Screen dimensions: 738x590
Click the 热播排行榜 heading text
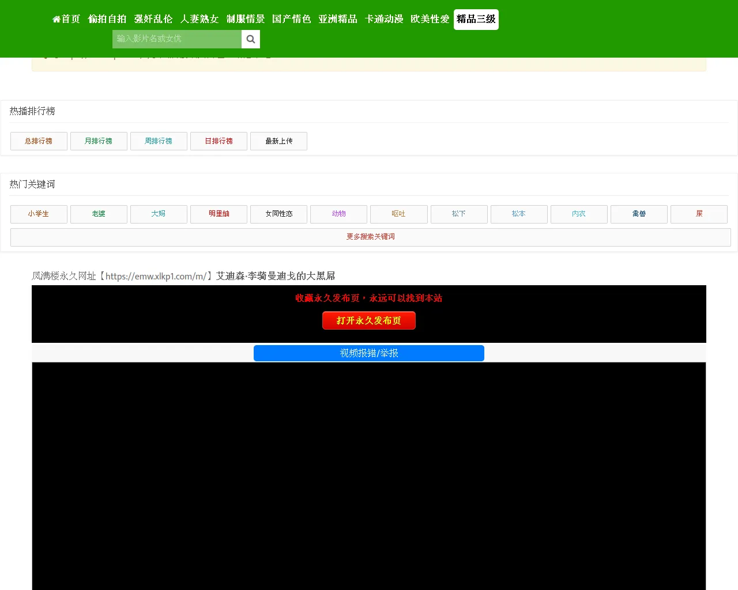[32, 111]
